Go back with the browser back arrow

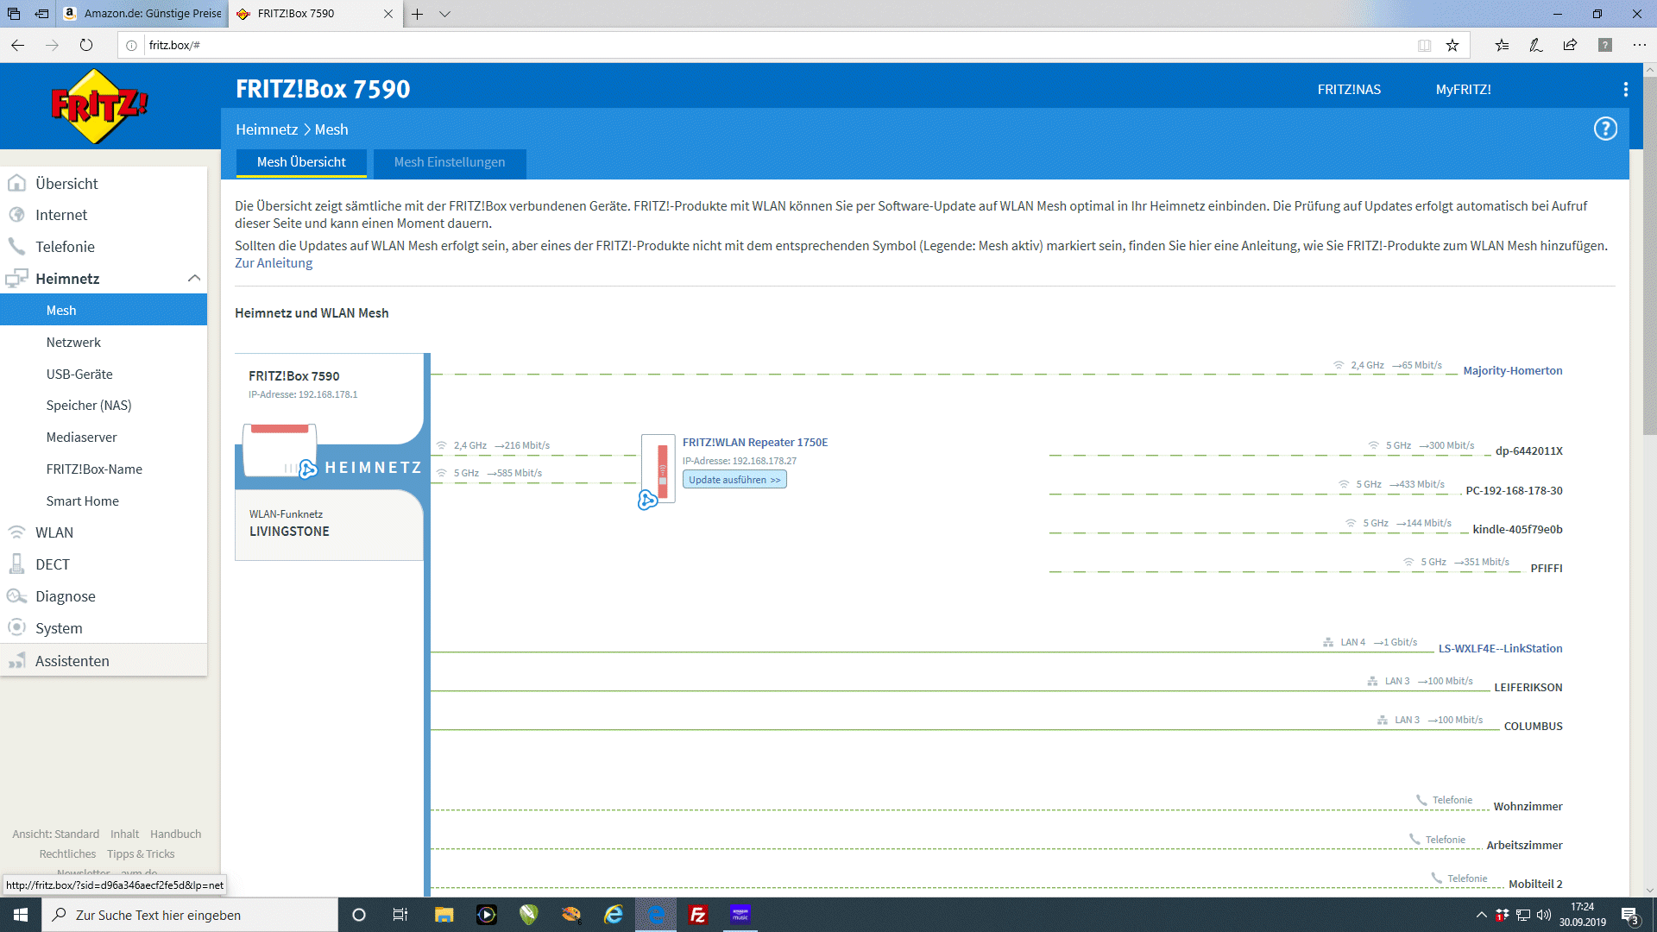point(18,45)
